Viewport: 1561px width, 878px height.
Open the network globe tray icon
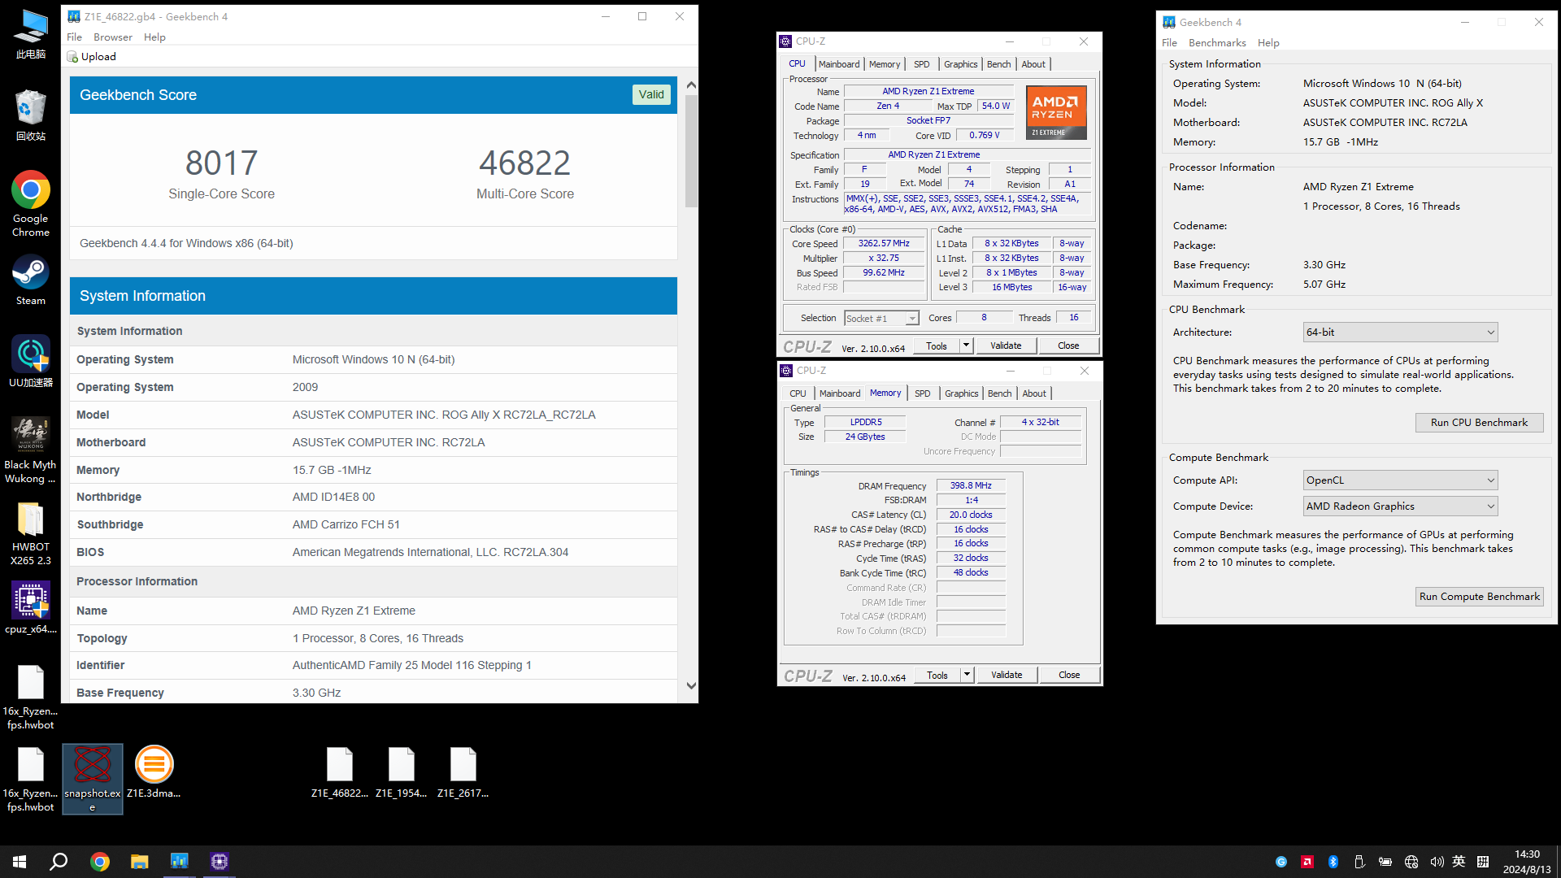pyautogui.click(x=1411, y=862)
